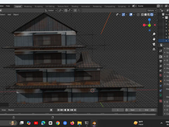The width and height of the screenshot is (169, 127).
Task: Open the transform pivot point dropdown
Action: pyautogui.click(x=61, y=11)
